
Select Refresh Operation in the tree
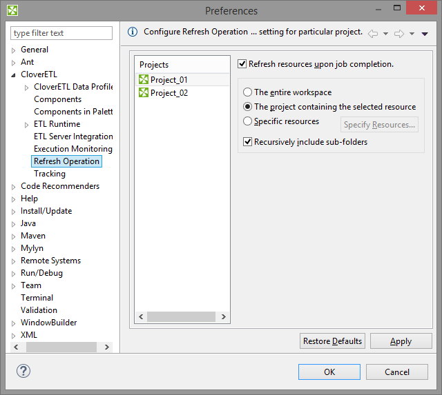[66, 161]
